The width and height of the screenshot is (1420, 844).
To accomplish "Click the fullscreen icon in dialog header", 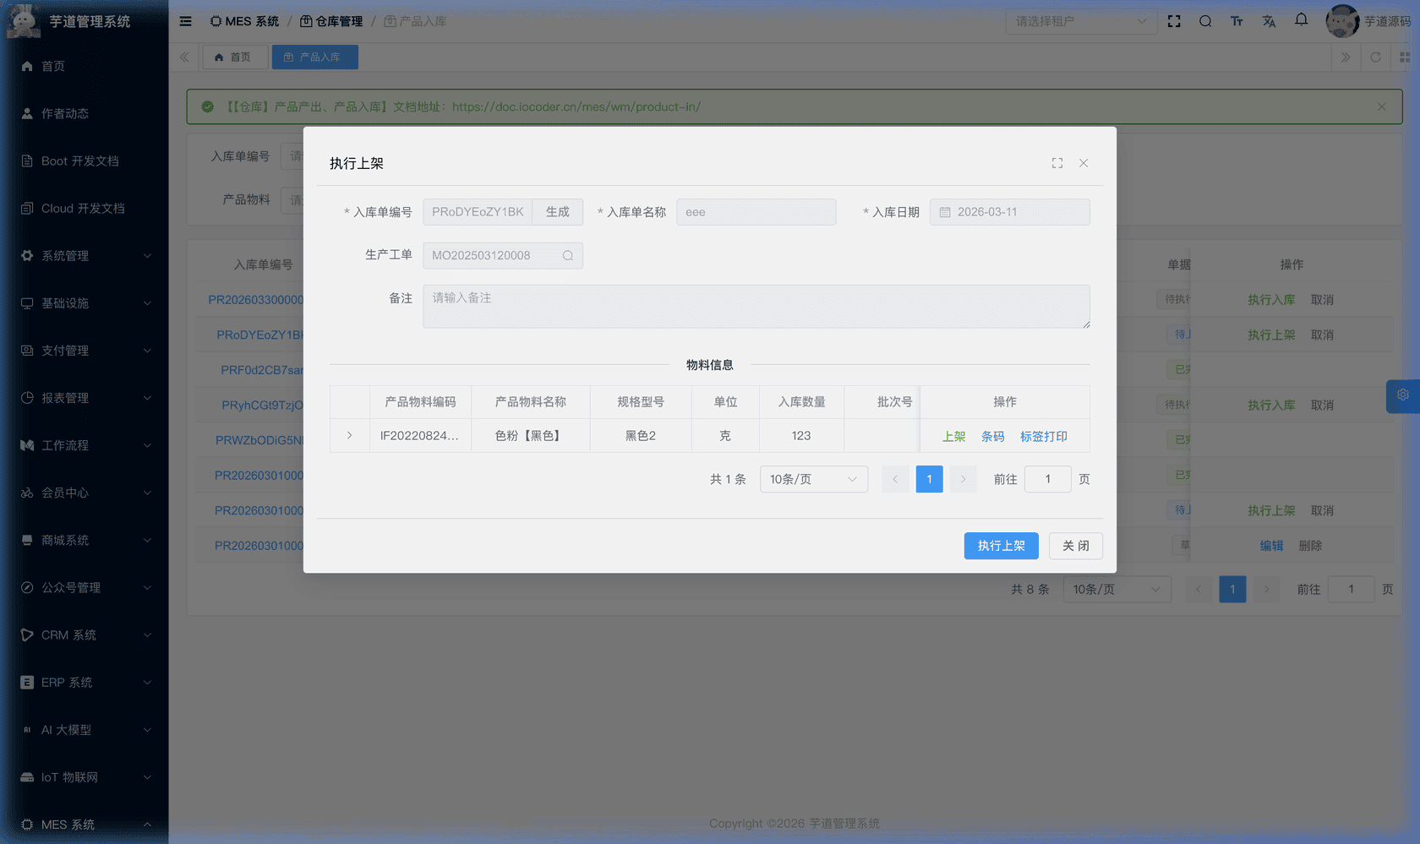I will (1057, 163).
